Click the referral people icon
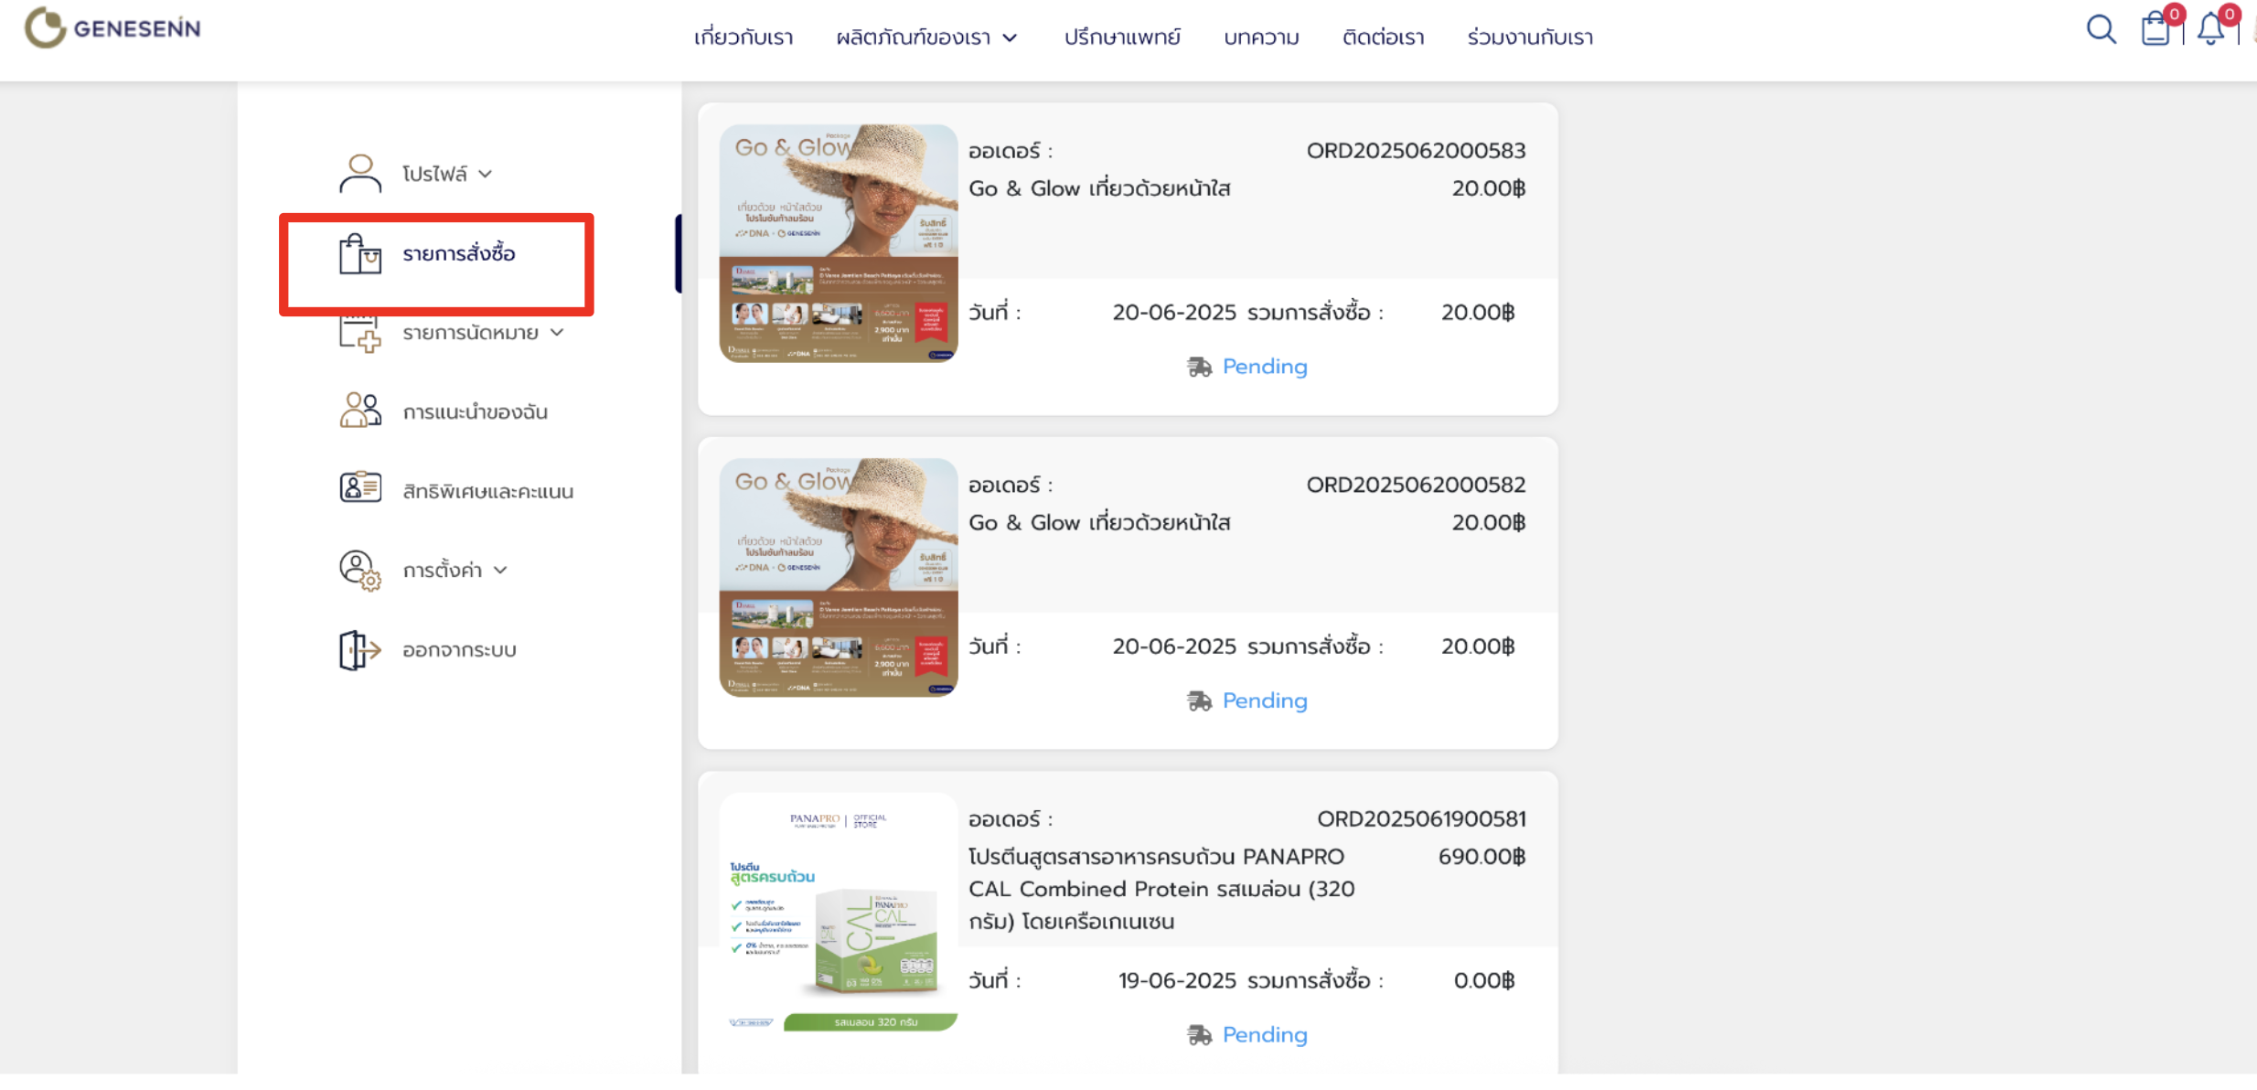 [x=360, y=410]
